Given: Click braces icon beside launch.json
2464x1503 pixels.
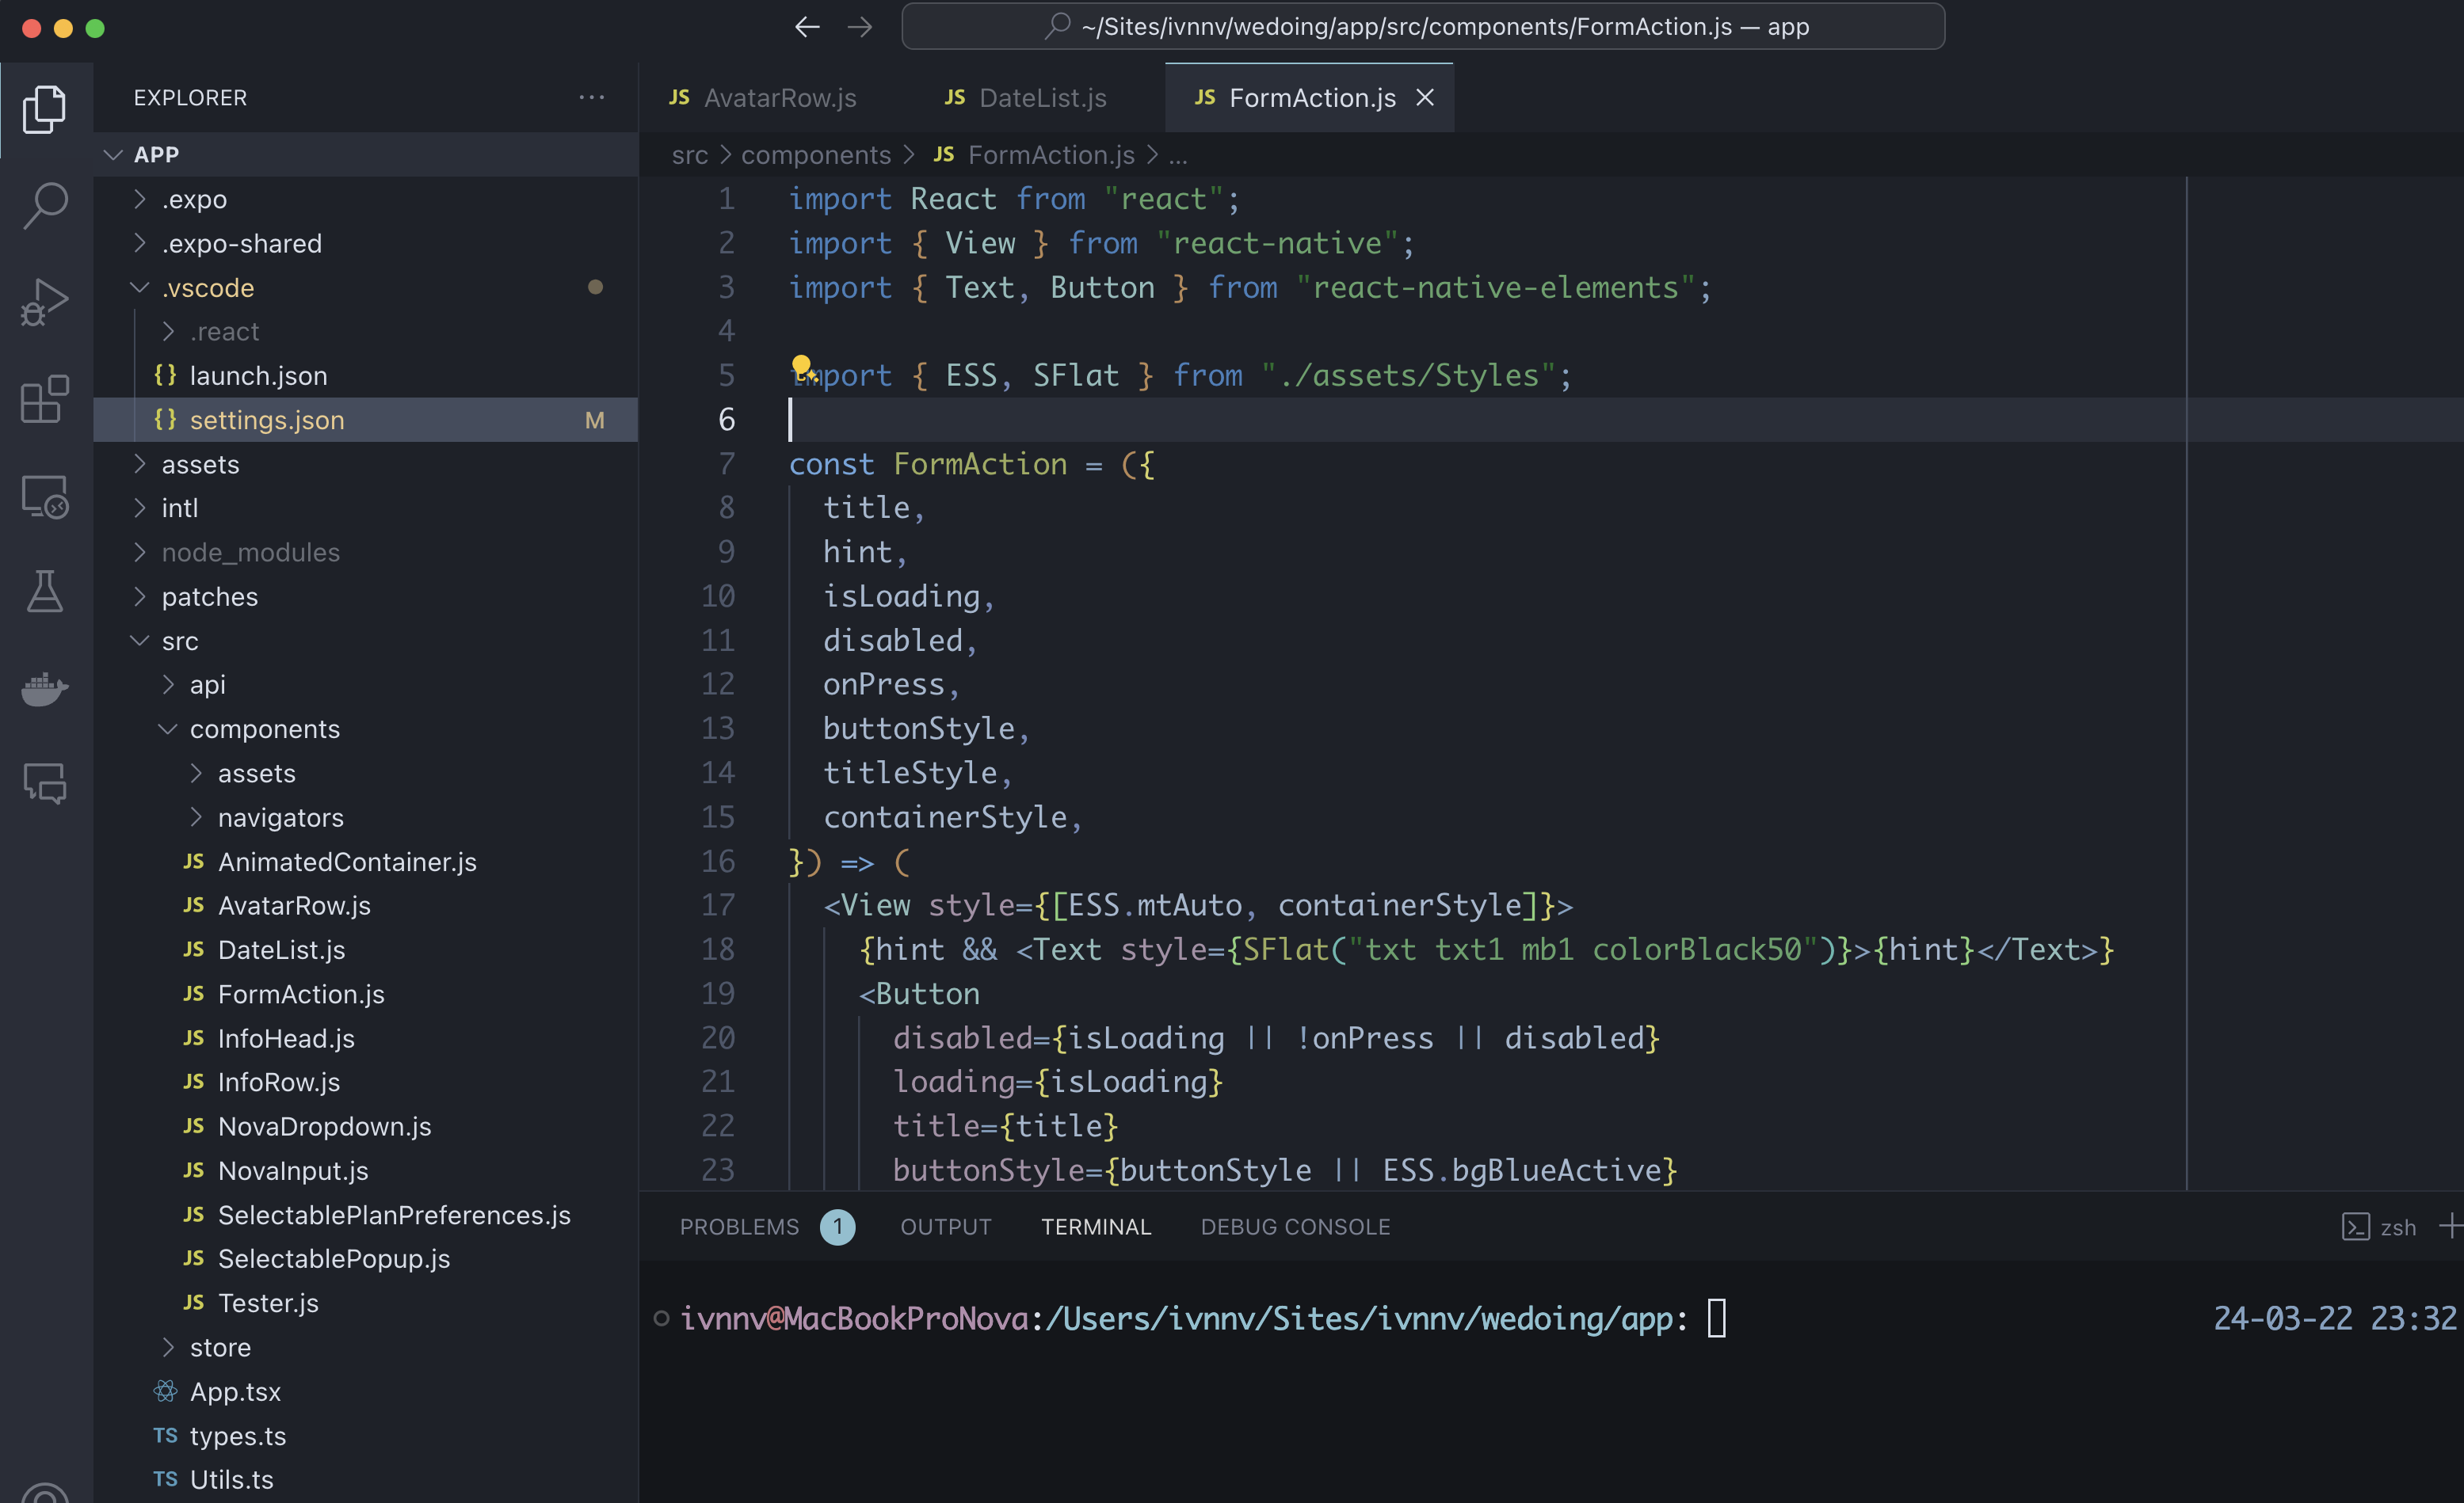Looking at the screenshot, I should tap(165, 375).
